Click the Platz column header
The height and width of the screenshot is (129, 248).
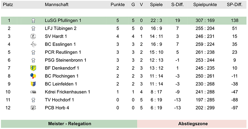(x=8, y=5)
